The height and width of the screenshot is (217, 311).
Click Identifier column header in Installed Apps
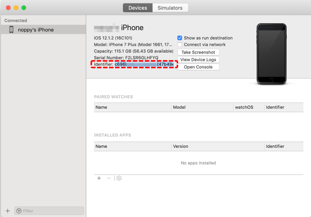[x=284, y=146]
